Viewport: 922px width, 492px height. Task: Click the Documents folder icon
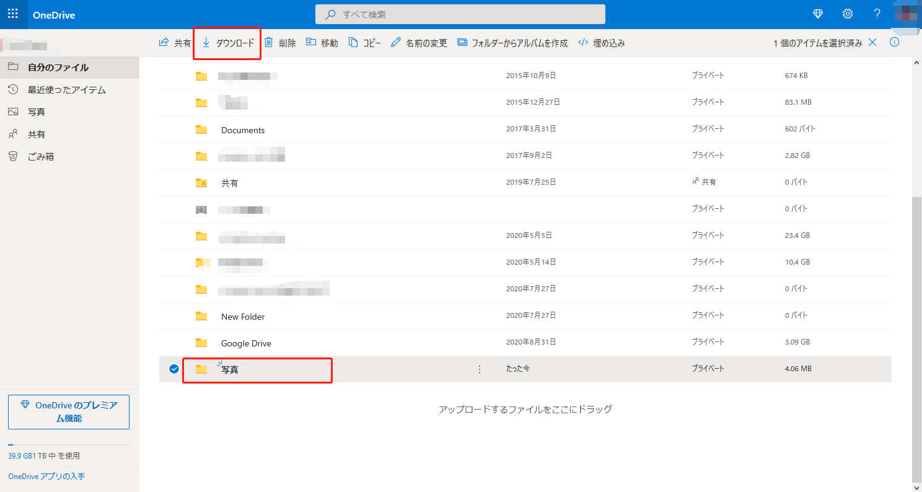201,130
